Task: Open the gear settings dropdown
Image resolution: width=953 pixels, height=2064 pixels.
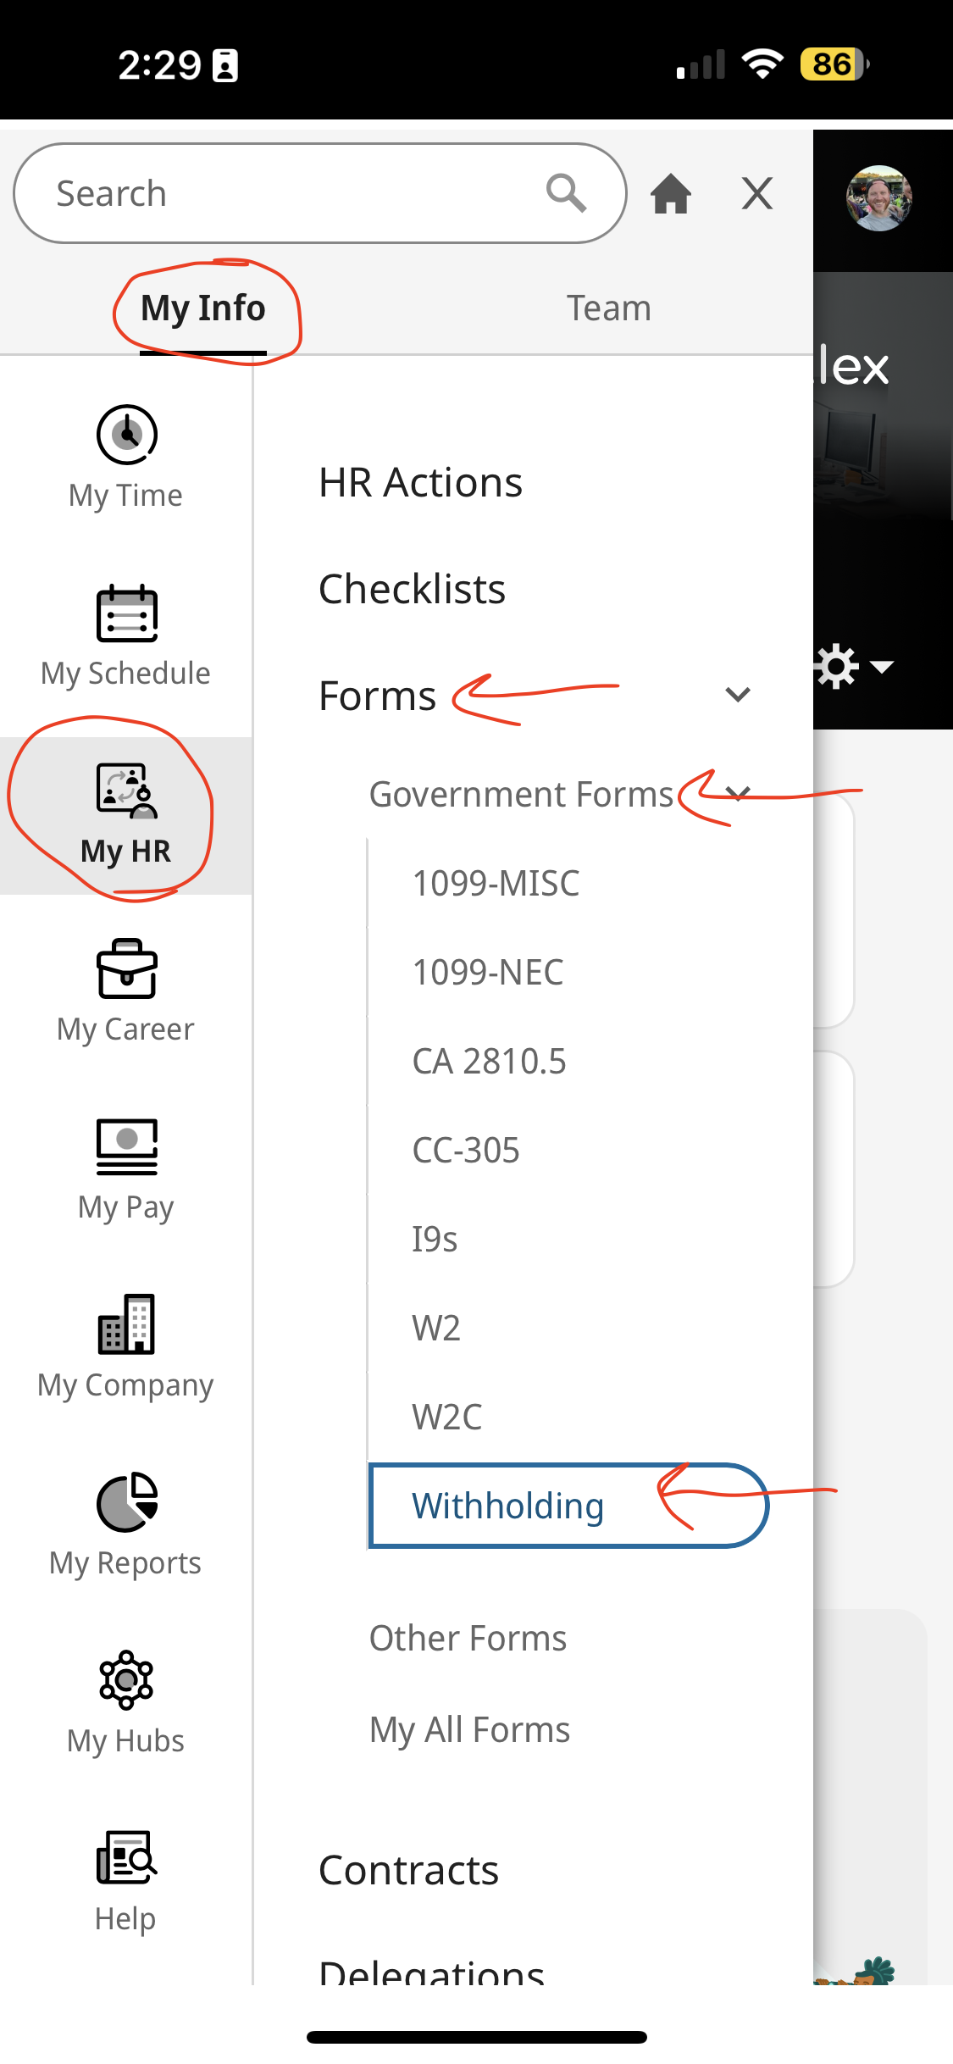Action: (x=852, y=667)
